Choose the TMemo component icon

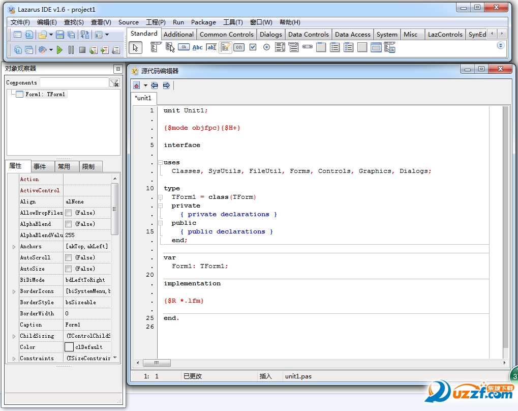point(225,47)
